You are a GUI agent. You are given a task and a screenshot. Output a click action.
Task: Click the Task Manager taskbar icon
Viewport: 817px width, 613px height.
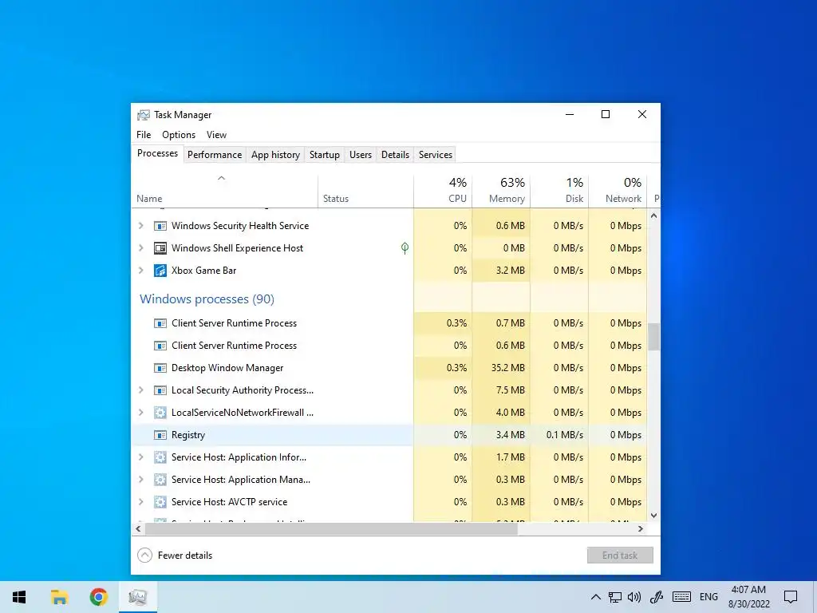tap(137, 597)
